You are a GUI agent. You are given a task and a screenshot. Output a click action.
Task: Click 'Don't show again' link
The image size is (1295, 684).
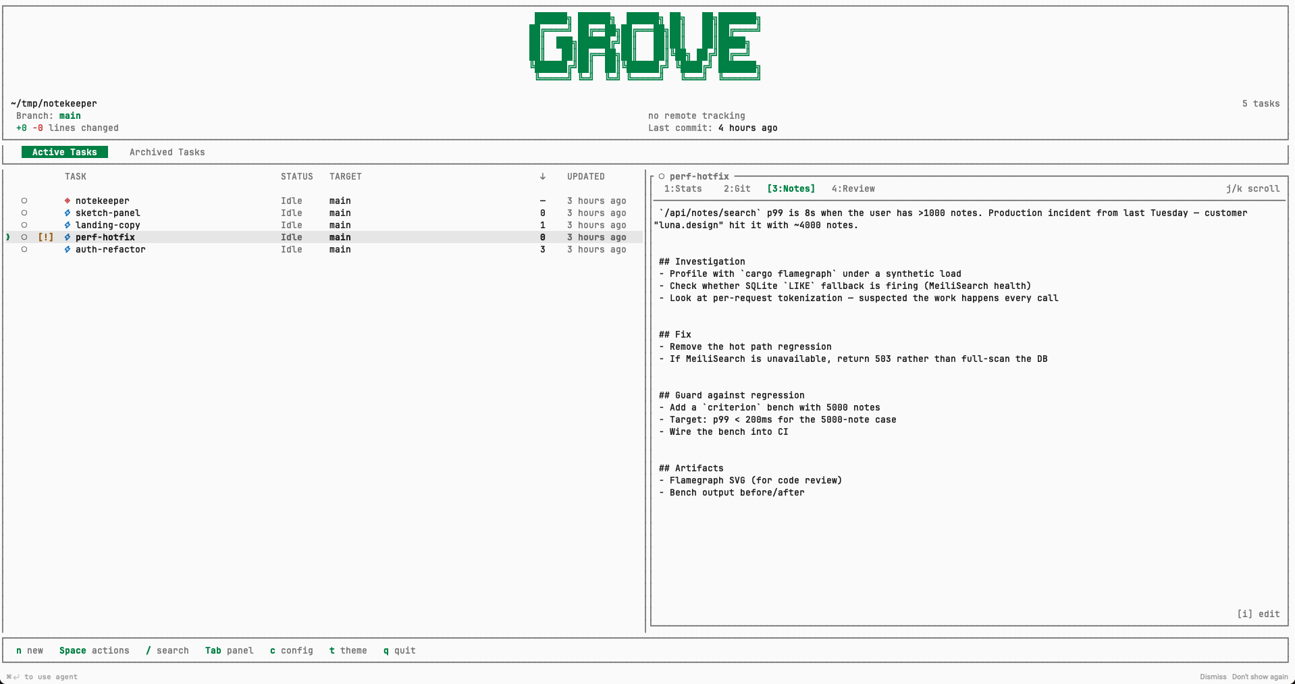(1260, 677)
